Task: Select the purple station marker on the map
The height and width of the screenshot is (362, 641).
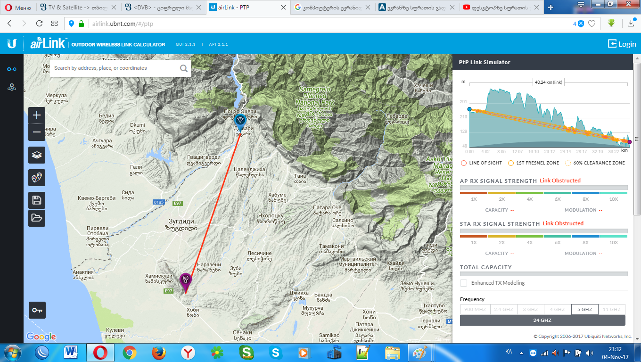Action: [x=186, y=281]
